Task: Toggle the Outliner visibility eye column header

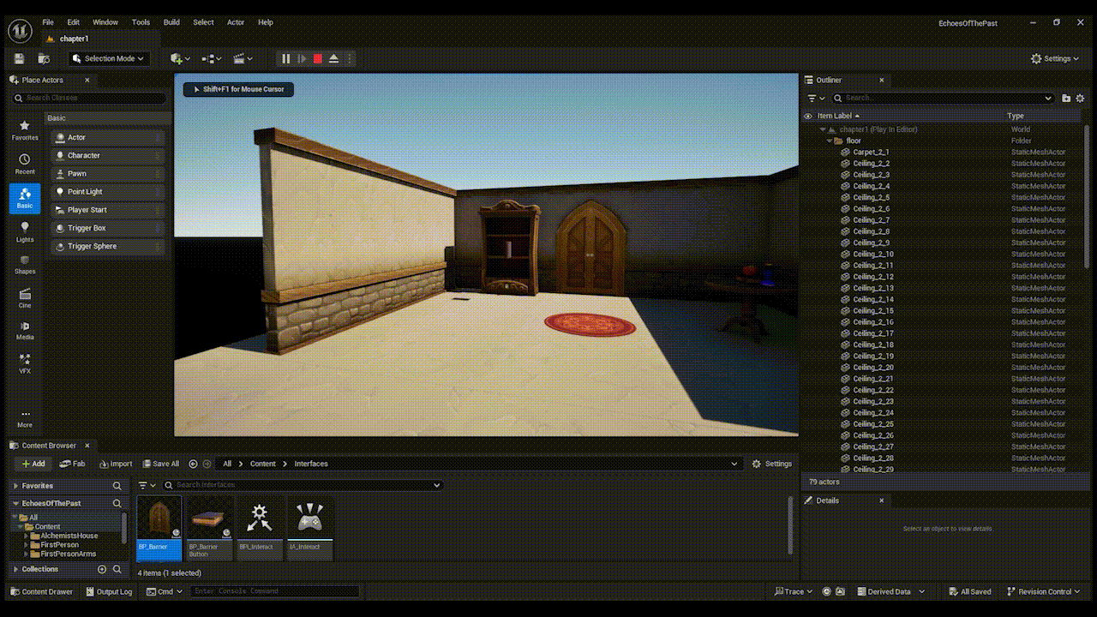Action: [807, 116]
